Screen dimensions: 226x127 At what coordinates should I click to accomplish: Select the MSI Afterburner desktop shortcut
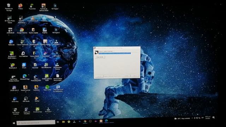pos(46,66)
